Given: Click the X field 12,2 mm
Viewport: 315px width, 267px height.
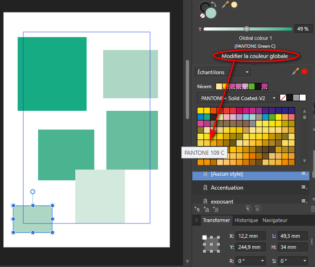Looking at the screenshot, I should coord(250,236).
